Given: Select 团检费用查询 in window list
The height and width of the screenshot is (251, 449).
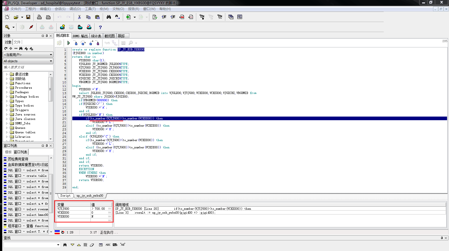Looking at the screenshot, I should (x=18, y=159).
